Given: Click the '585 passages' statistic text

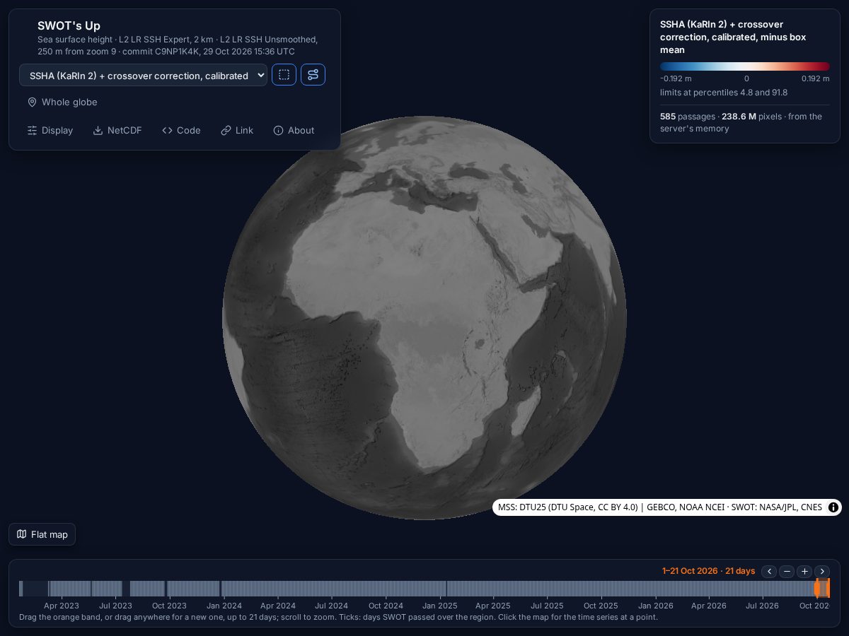Looking at the screenshot, I should click(x=688, y=117).
